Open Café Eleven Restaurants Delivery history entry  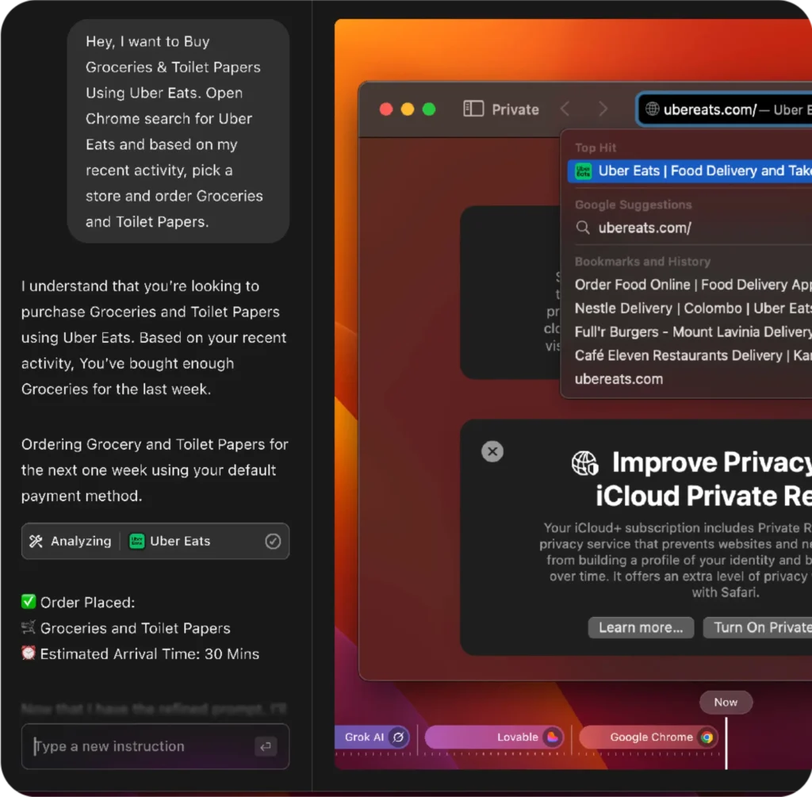coord(693,355)
